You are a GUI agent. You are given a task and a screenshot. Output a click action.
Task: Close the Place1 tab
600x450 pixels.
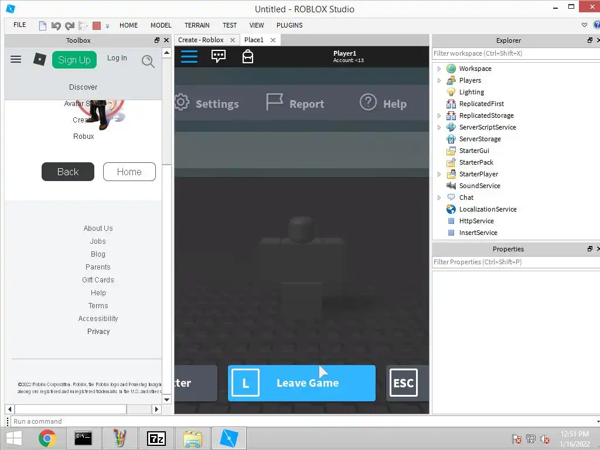[273, 40]
